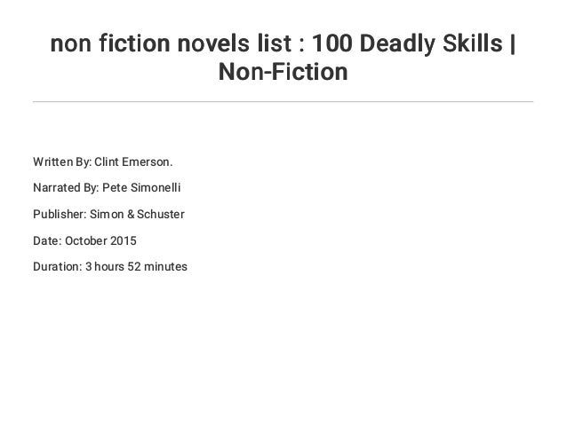Select the '3 hours 52 minutes' text

tap(136, 266)
